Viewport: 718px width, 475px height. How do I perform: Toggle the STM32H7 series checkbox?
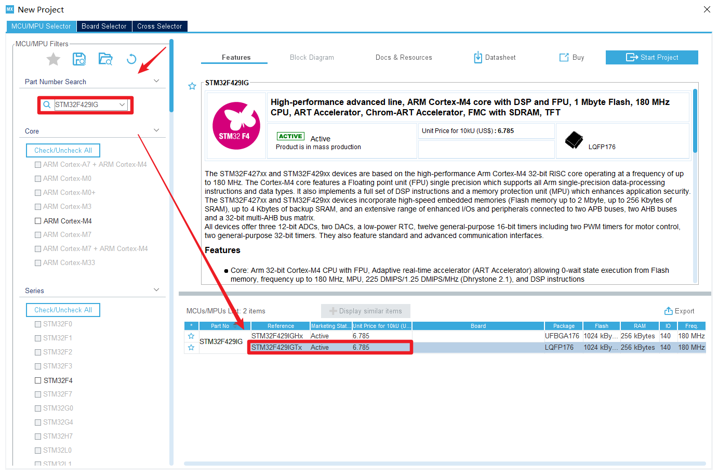click(x=38, y=437)
